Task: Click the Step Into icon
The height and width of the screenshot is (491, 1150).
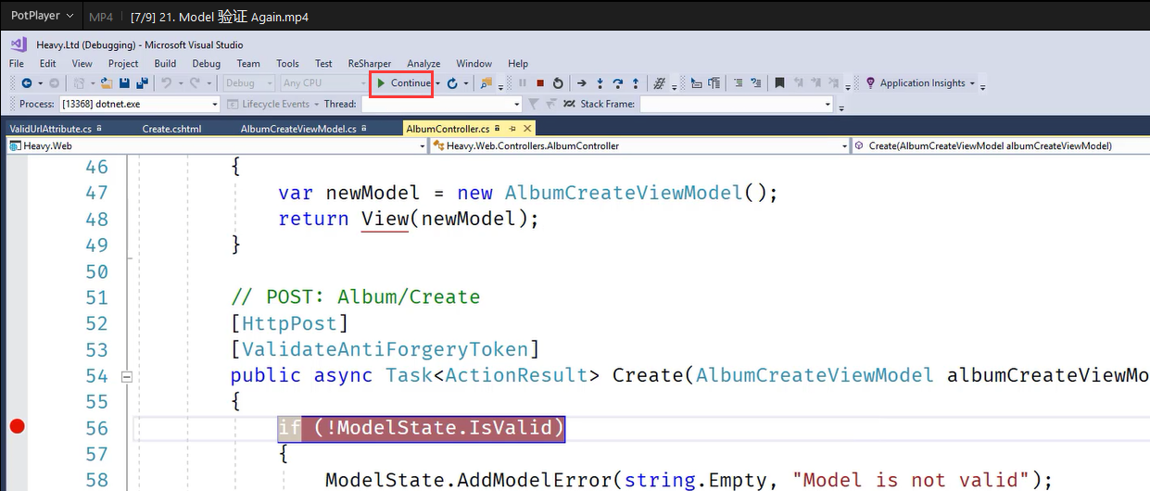Action: [600, 83]
